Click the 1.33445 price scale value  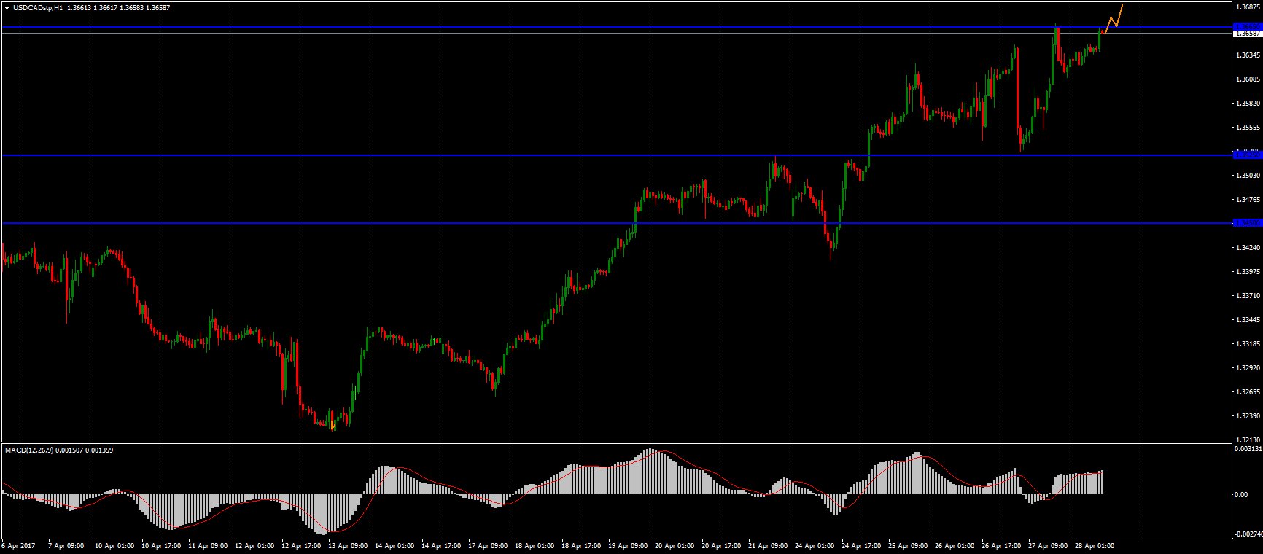coord(1248,320)
